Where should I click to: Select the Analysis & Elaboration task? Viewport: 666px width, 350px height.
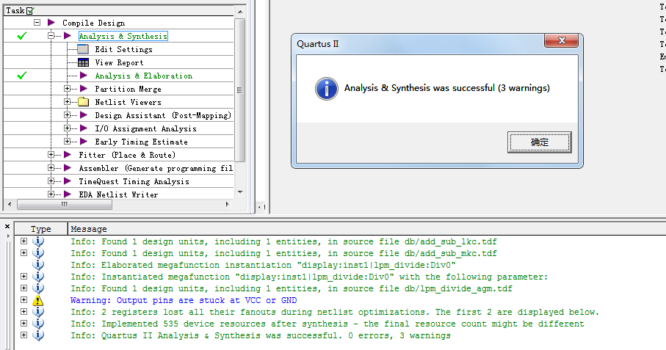pyautogui.click(x=144, y=76)
